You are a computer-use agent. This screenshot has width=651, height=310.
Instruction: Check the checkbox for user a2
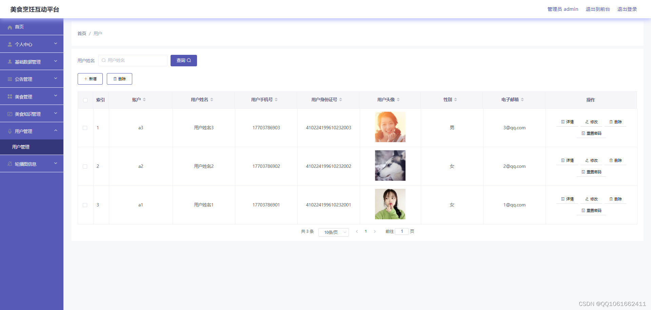coord(85,167)
